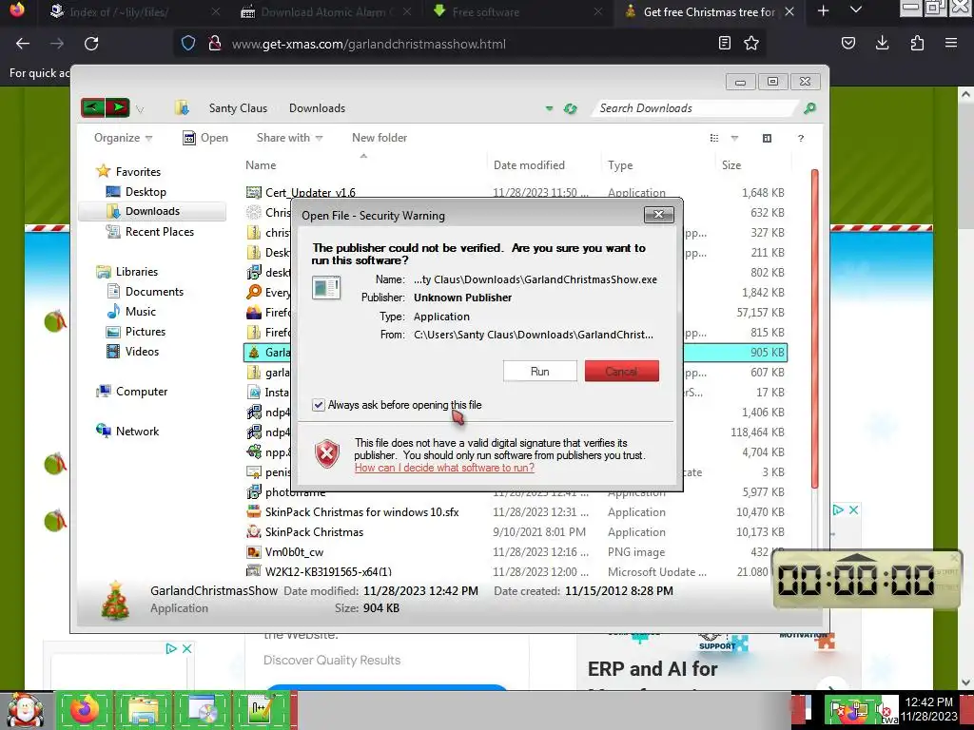Viewport: 974px width, 730px height.
Task: Click the taskbar clock showing 12:42 PM
Action: click(929, 709)
